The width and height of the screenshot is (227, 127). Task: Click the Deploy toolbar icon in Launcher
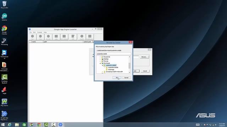click(82, 37)
